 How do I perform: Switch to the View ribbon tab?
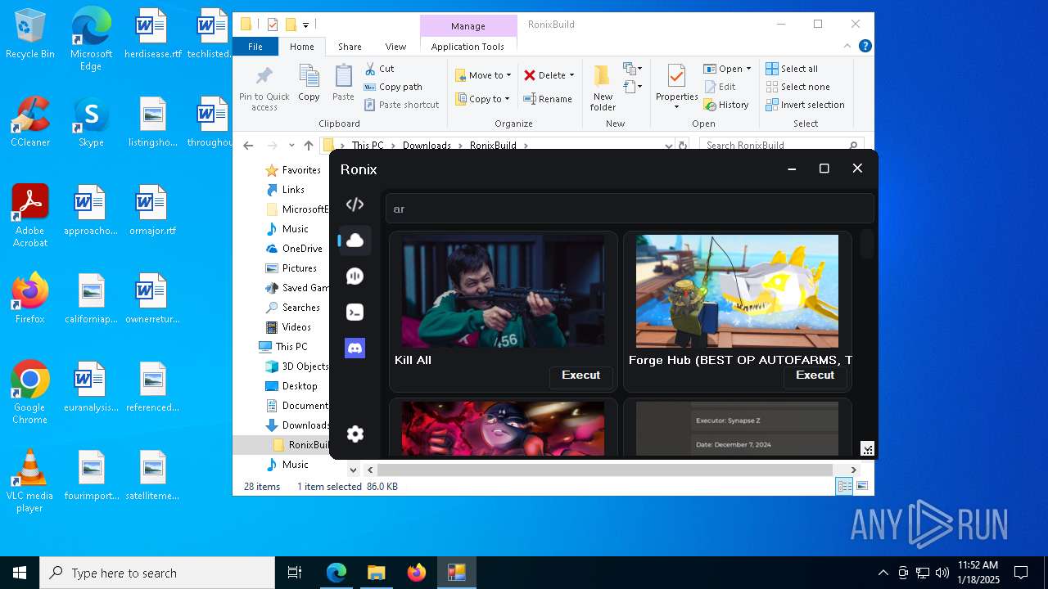pyautogui.click(x=395, y=47)
